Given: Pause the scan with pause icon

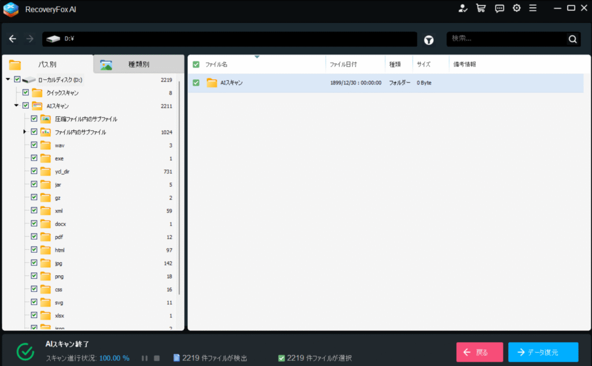Looking at the screenshot, I should (x=145, y=358).
